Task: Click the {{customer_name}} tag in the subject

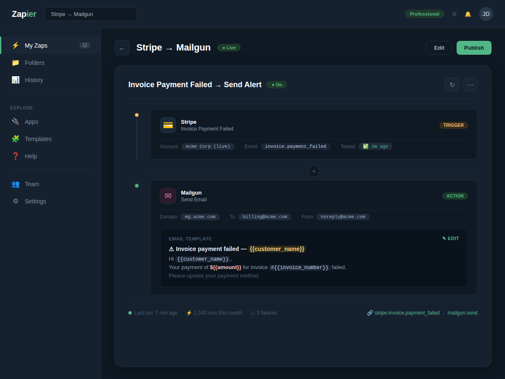Action: click(x=277, y=249)
